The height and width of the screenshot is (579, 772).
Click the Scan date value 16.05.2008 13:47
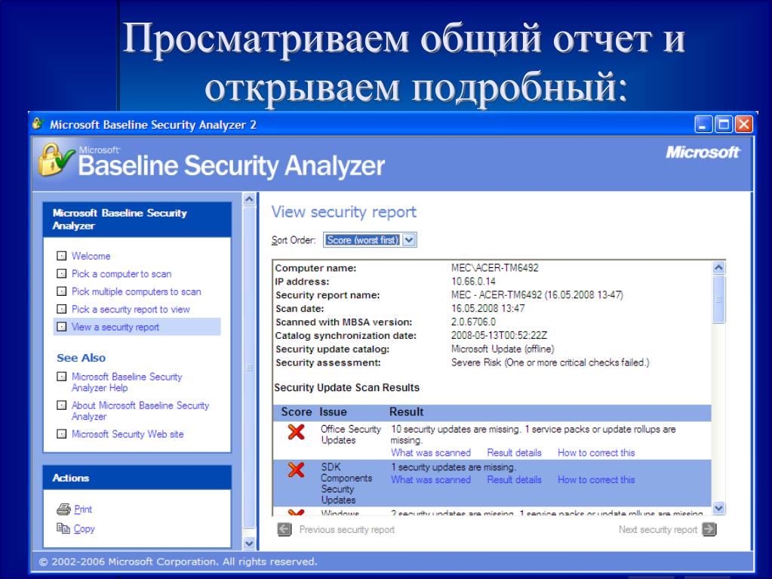[488, 309]
